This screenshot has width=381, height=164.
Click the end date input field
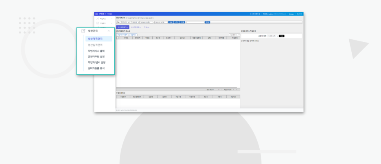(x=161, y=22)
